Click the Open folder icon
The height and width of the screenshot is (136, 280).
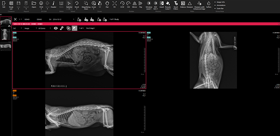point(34,3)
